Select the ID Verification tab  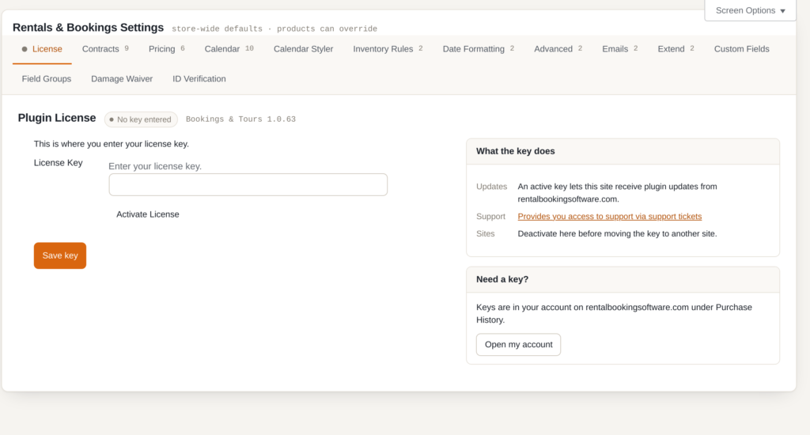(199, 79)
